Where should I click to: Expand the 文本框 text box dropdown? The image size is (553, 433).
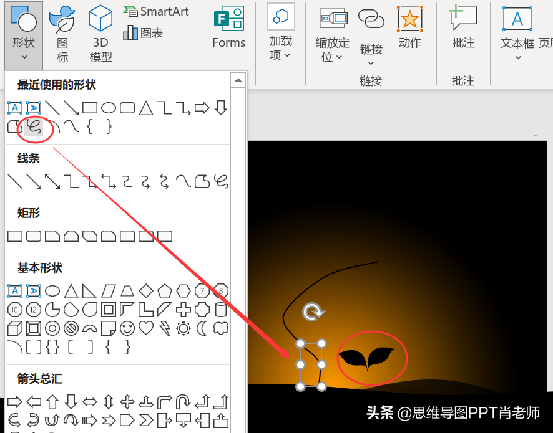(x=517, y=57)
